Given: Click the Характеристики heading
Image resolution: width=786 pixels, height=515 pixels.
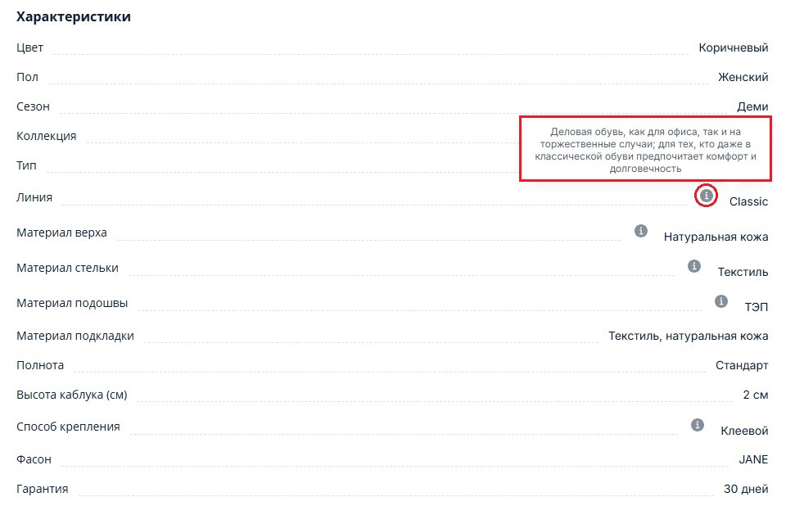Looking at the screenshot, I should (74, 16).
